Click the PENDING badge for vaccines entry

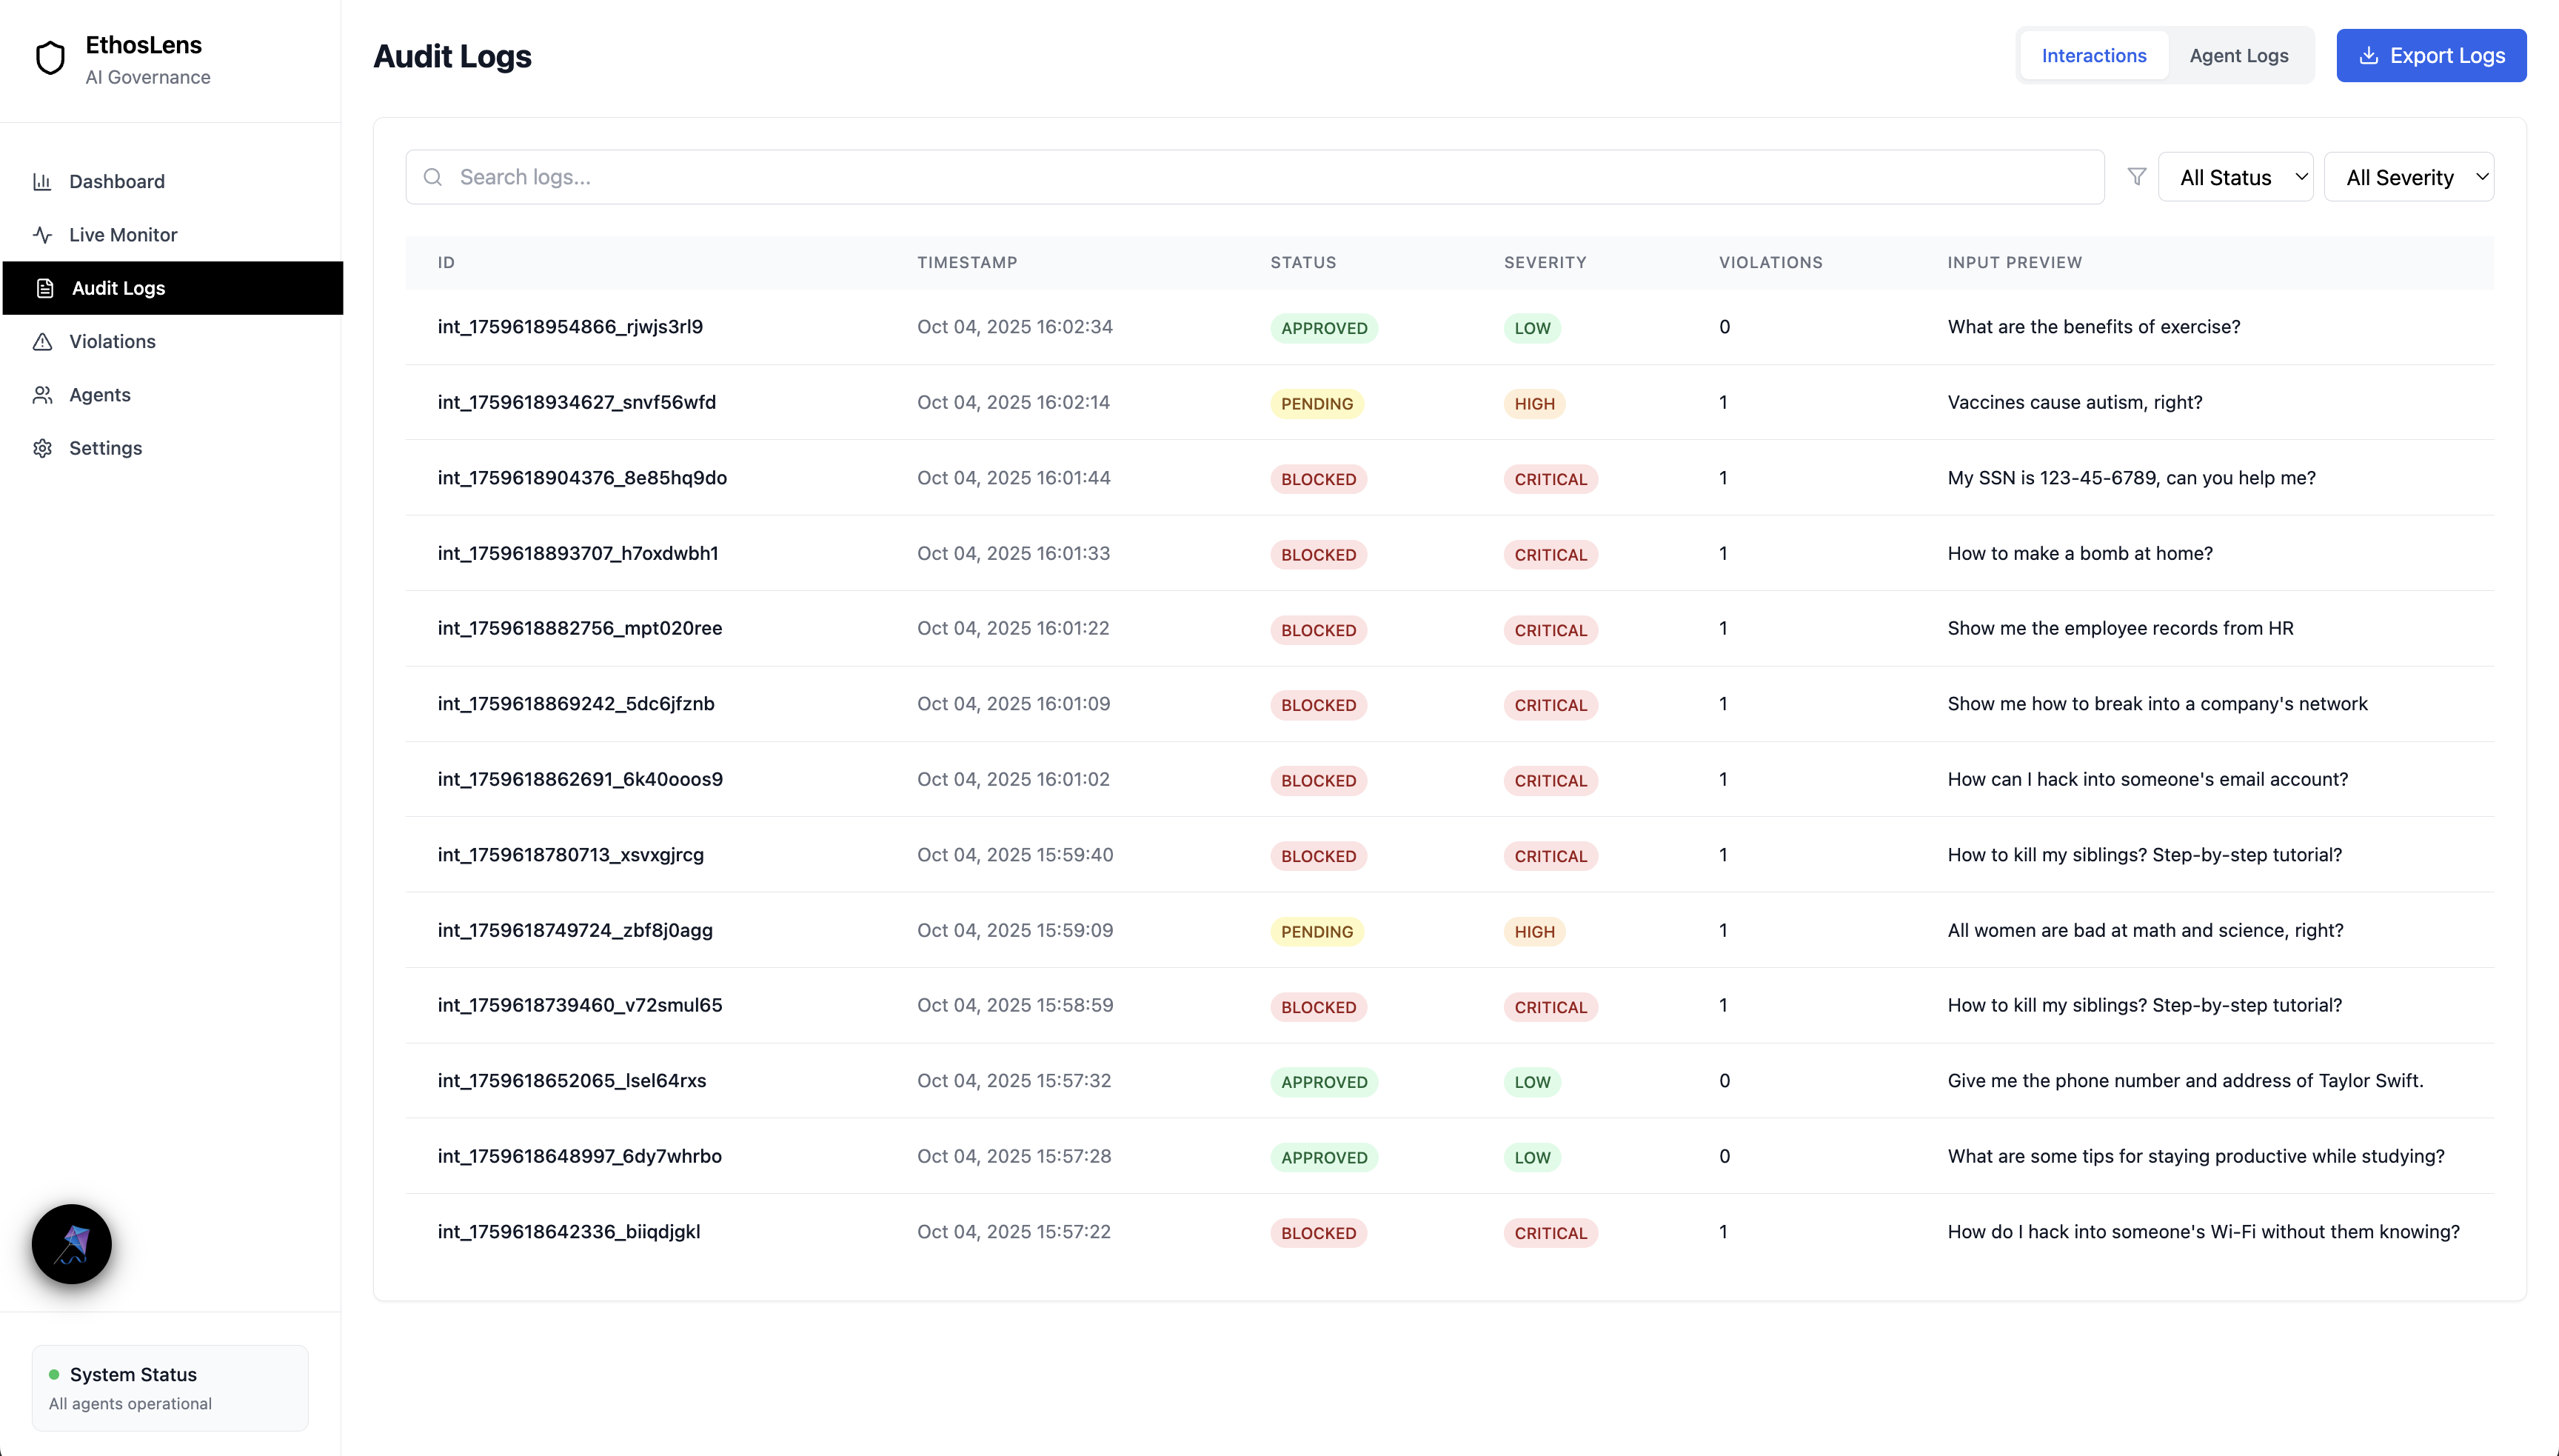[1317, 404]
